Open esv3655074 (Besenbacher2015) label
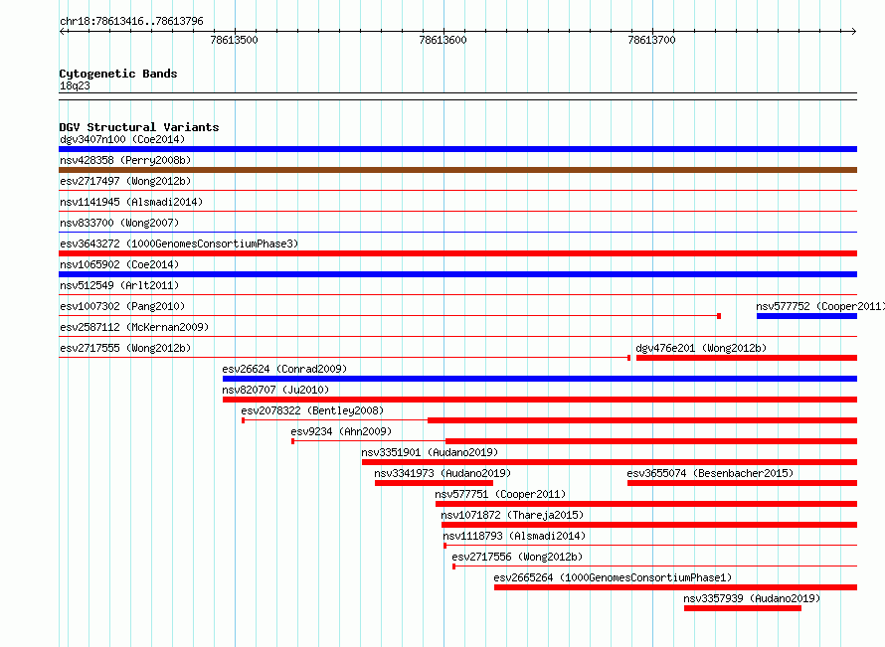 [x=710, y=473]
